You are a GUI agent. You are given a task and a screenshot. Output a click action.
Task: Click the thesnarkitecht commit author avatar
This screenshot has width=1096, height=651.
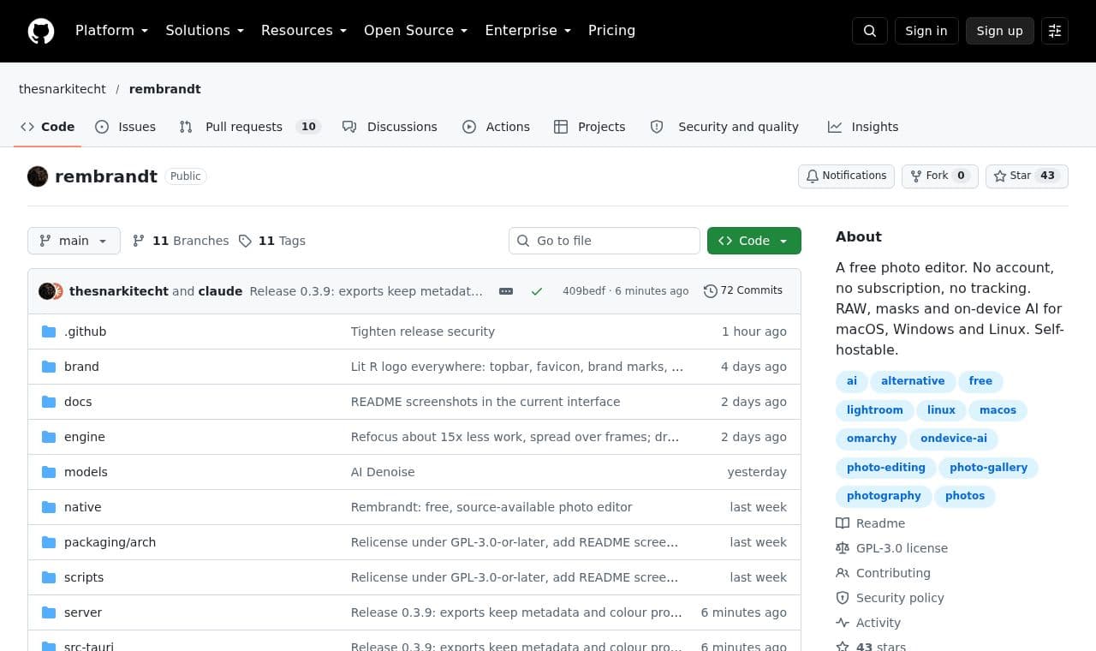point(46,291)
